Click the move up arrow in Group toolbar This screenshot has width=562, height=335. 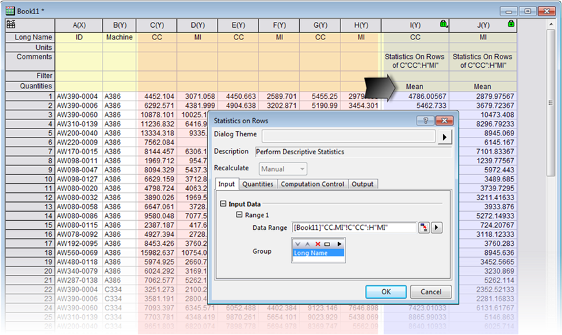coord(307,244)
